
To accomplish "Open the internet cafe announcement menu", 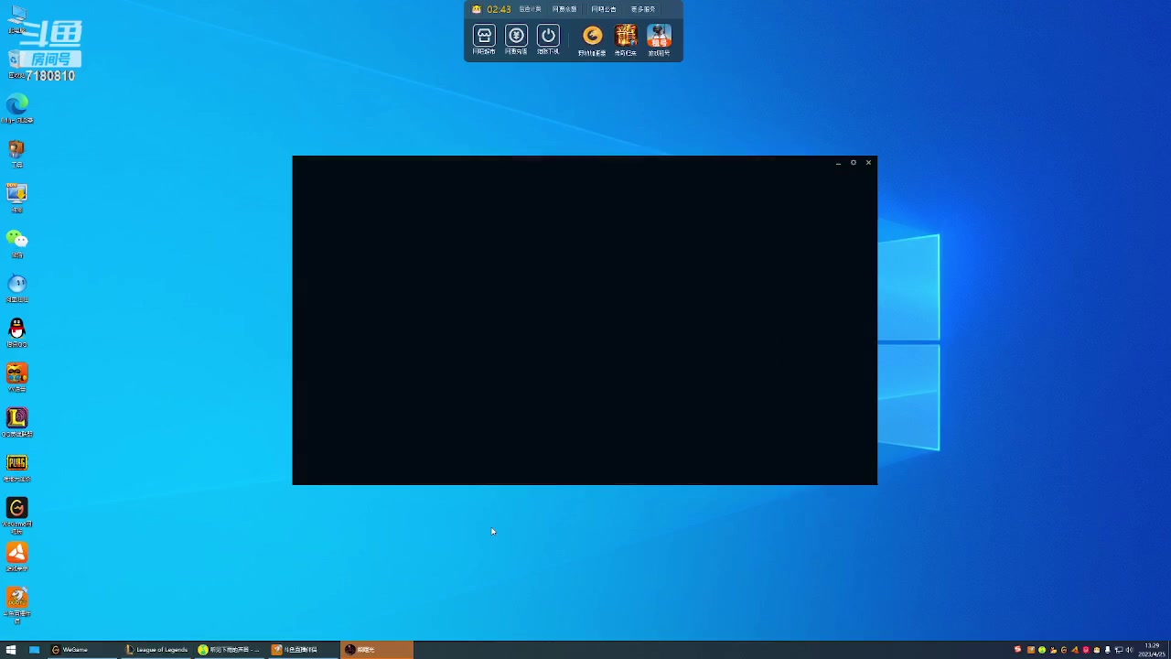I will [x=604, y=9].
